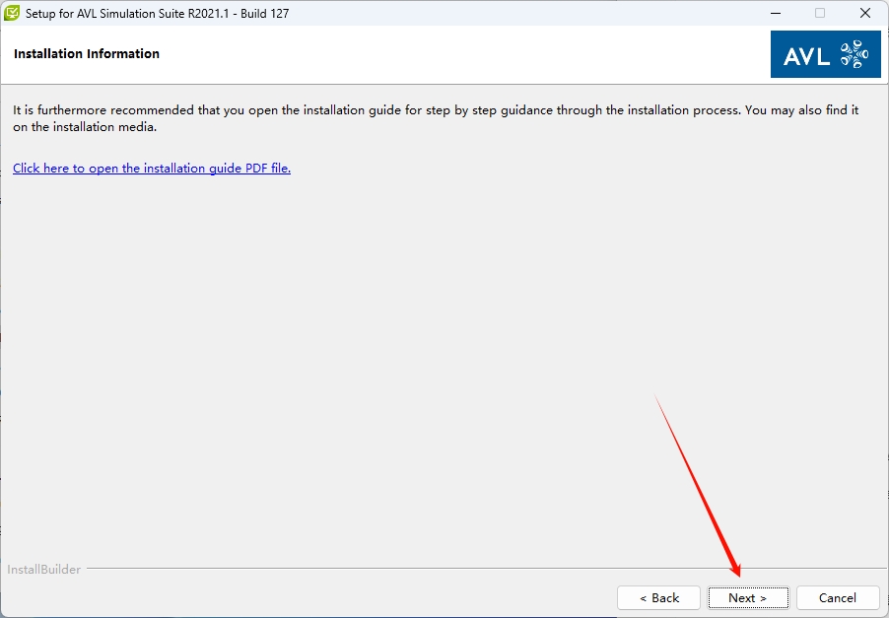Click the window title text
Viewport: 889px width, 618px height.
point(158,14)
